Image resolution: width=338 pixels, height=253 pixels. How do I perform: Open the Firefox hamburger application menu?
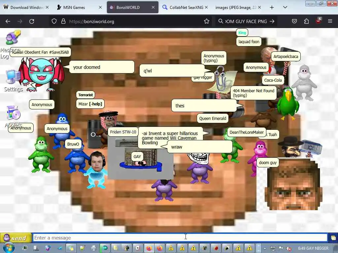pos(330,21)
